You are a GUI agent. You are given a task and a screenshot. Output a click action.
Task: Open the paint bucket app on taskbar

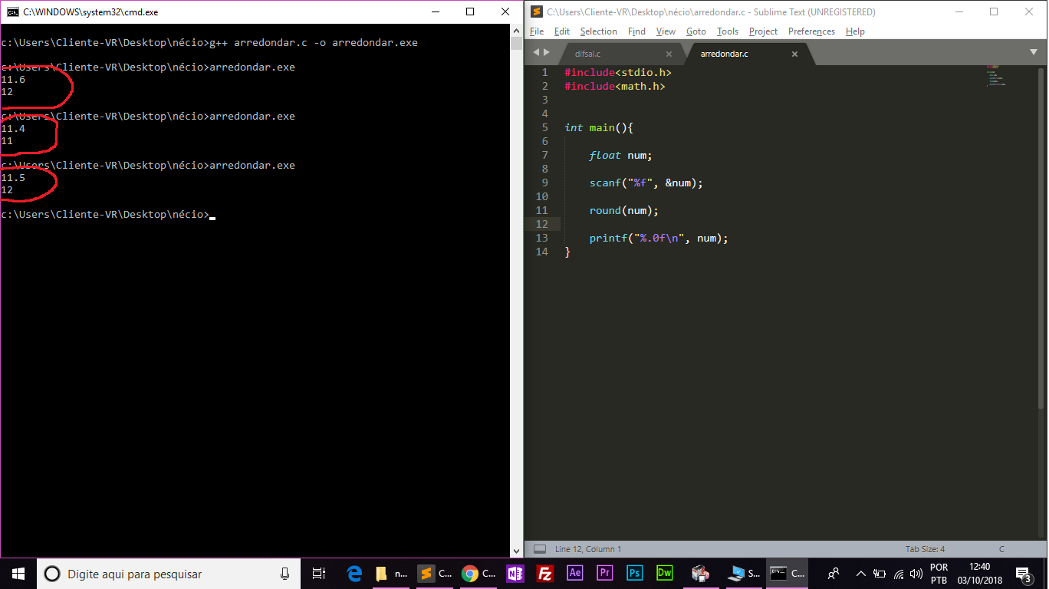click(700, 574)
